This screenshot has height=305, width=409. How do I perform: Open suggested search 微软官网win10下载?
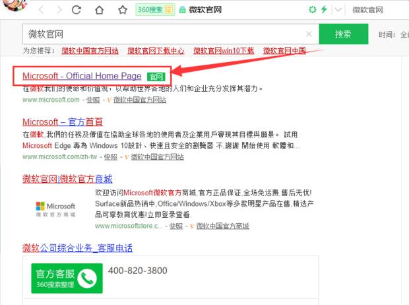(224, 51)
